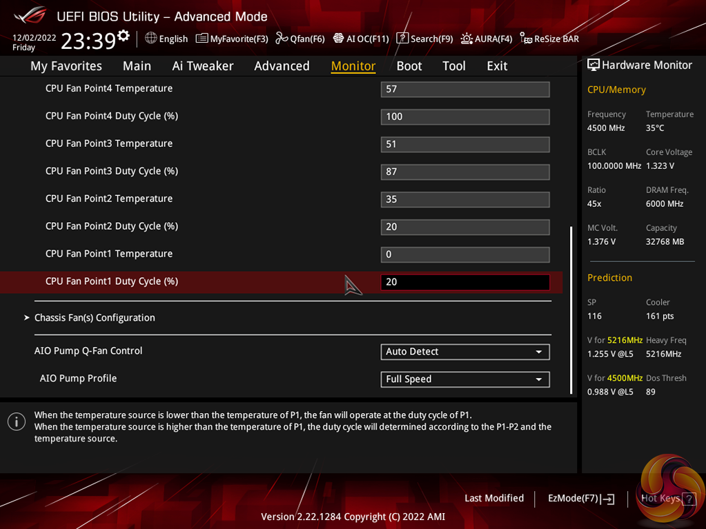Open AURA lighting icon

pos(467,39)
